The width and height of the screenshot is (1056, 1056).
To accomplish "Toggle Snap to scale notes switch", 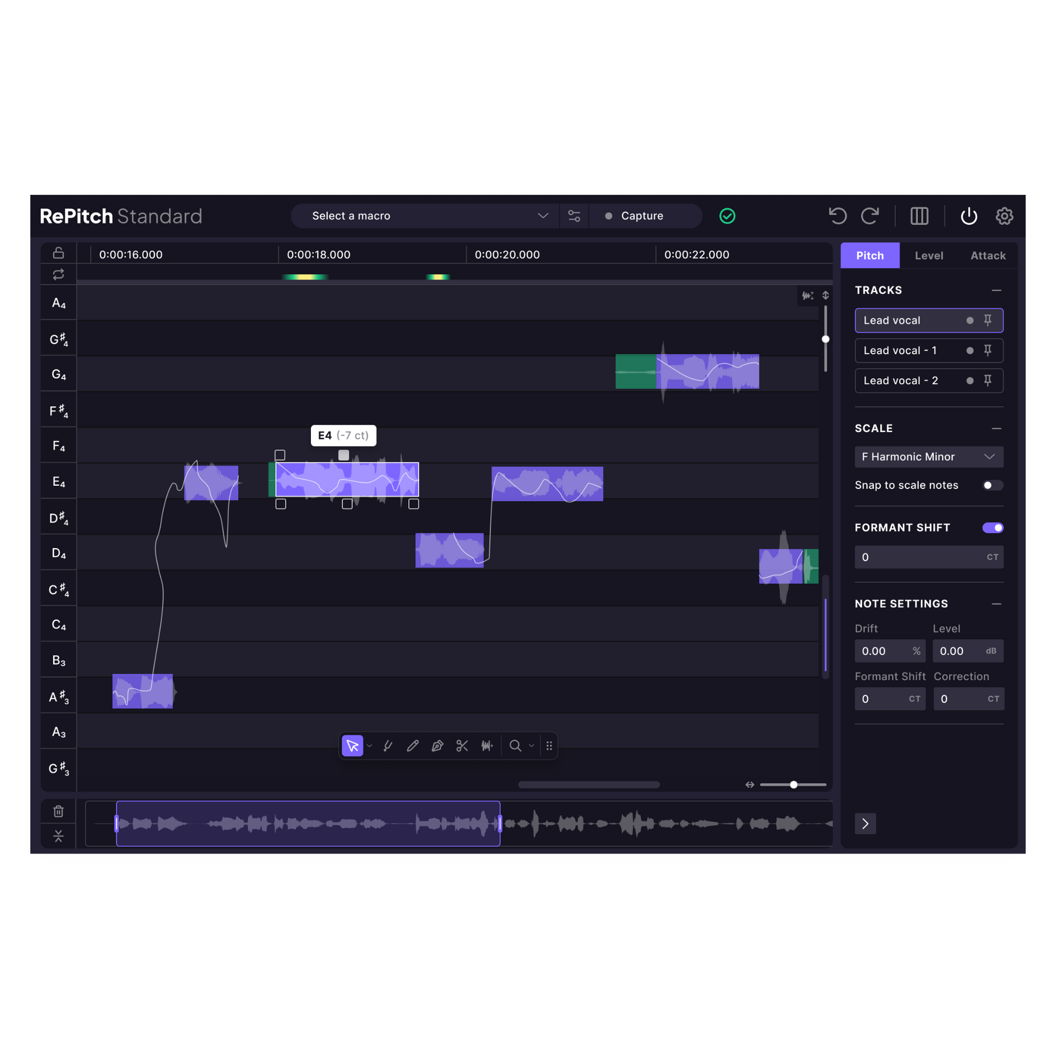I will click(x=992, y=485).
